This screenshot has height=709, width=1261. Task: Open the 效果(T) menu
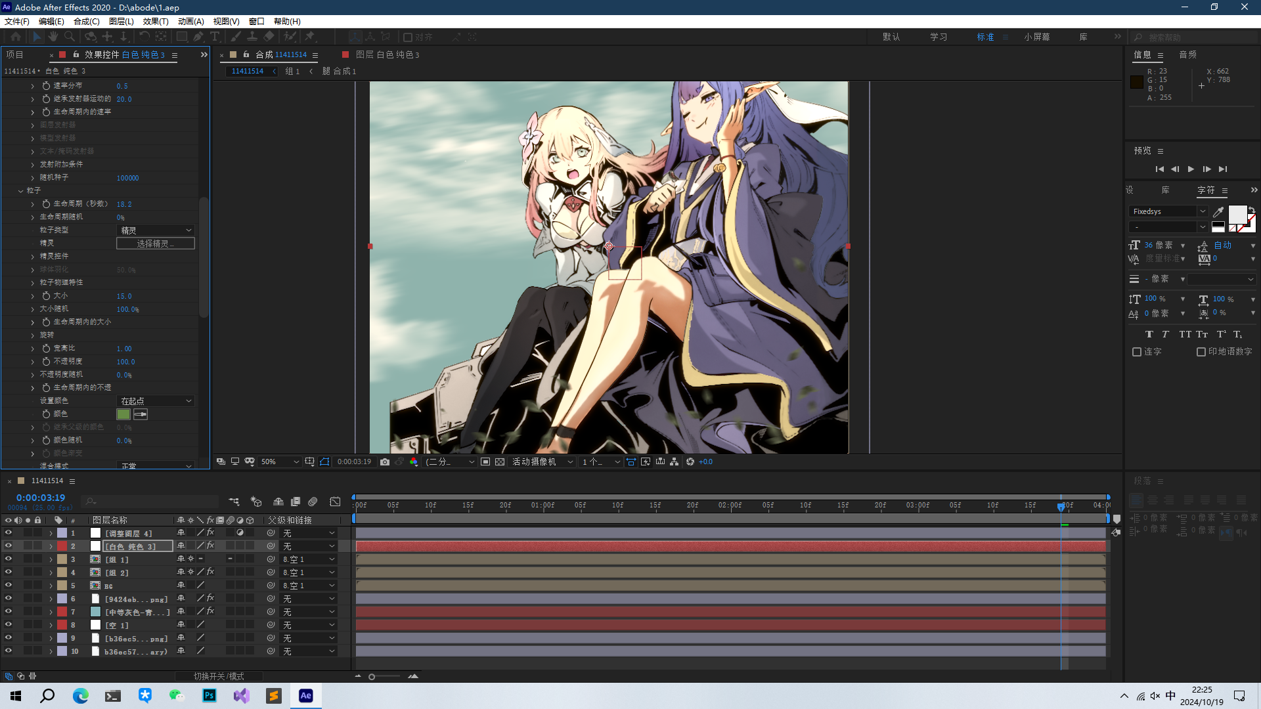[x=156, y=22]
